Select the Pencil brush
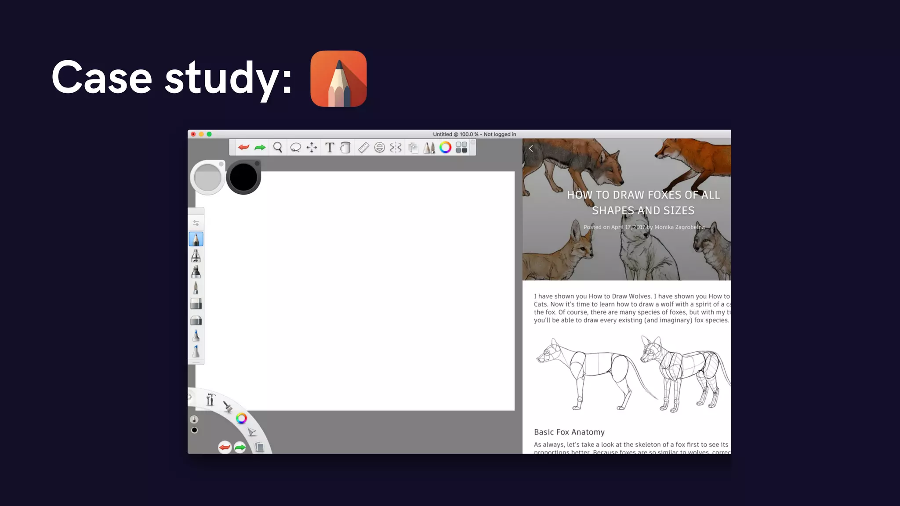Screen dimensions: 900x506 coord(196,239)
